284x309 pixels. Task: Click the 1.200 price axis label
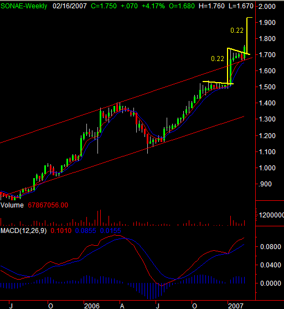[267, 136]
